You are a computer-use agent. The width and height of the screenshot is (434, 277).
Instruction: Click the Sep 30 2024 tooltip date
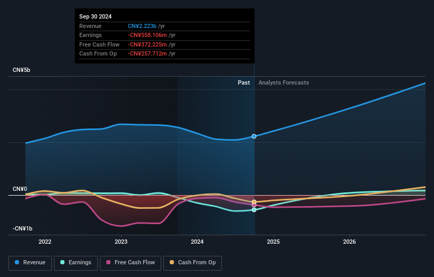click(96, 16)
